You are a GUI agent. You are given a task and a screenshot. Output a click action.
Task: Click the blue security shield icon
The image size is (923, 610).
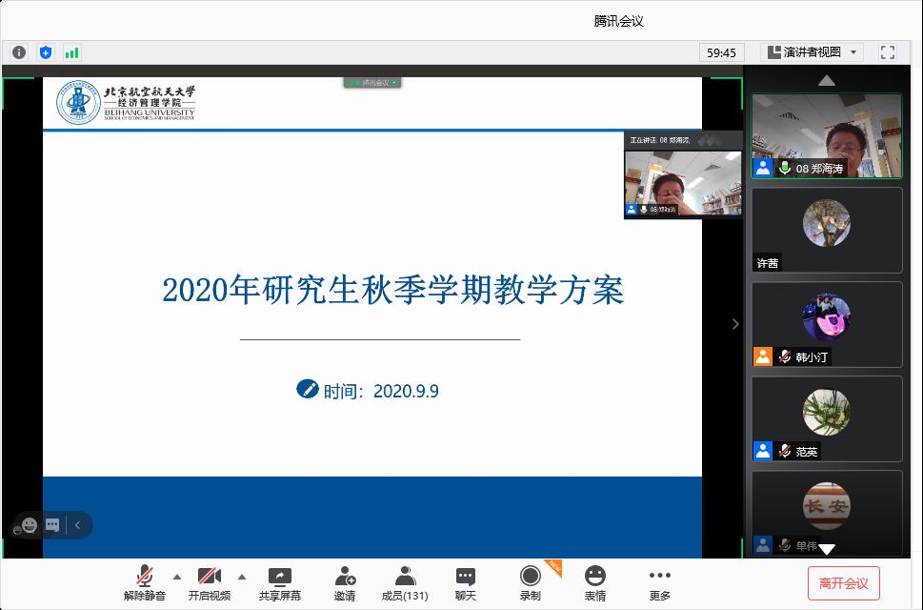[46, 52]
